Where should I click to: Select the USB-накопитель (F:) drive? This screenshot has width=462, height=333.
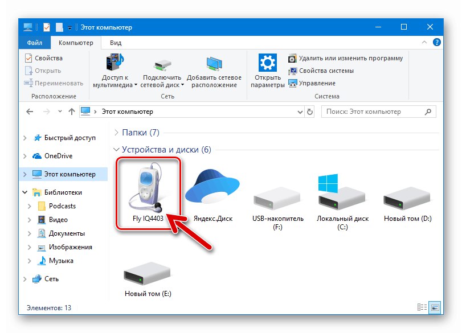point(277,208)
